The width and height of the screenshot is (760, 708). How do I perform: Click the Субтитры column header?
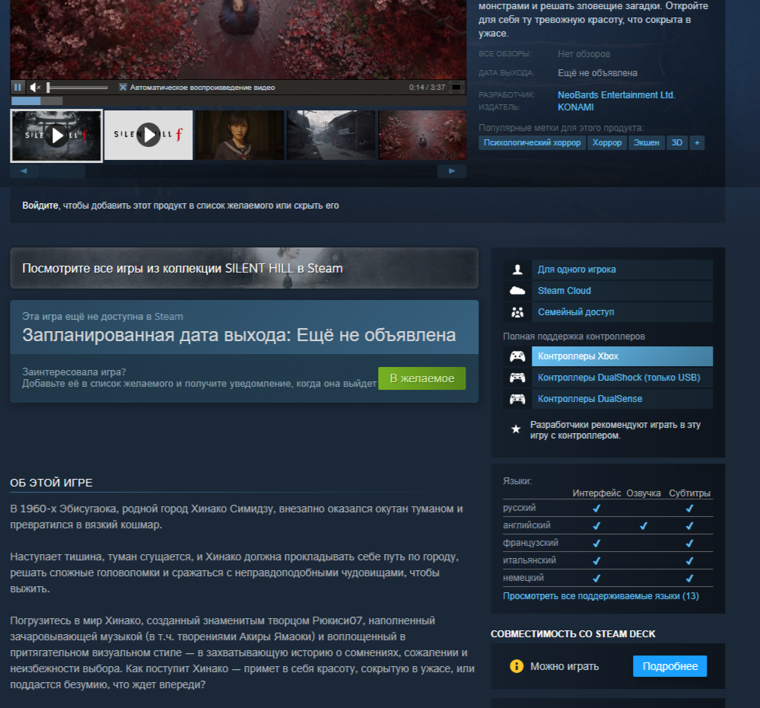coord(689,493)
